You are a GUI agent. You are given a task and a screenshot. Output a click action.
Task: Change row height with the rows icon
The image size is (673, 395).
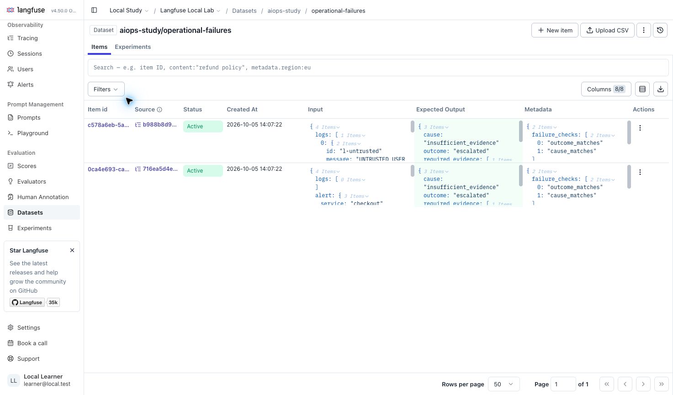click(642, 89)
